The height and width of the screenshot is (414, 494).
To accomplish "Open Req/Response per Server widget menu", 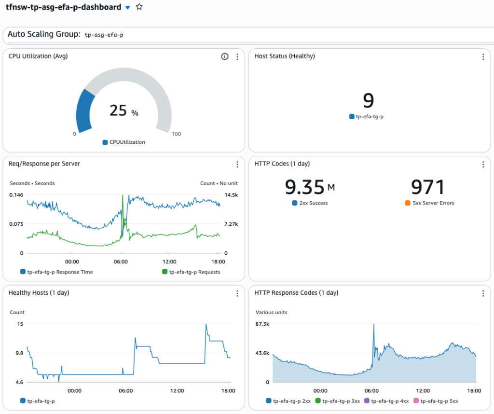I will click(237, 164).
